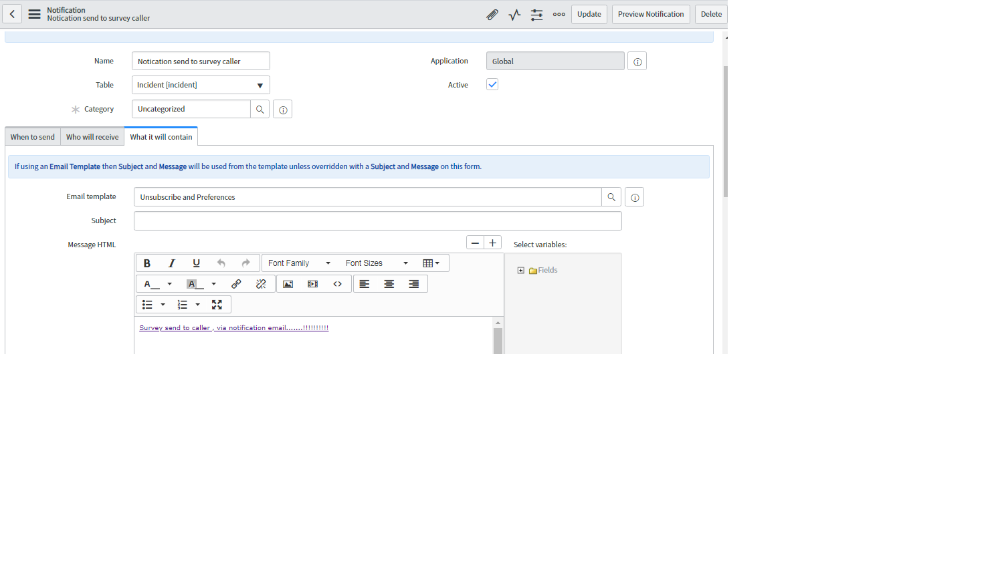Click the Email template field
Image resolution: width=1002 pixels, height=572 pixels.
pyautogui.click(x=368, y=197)
